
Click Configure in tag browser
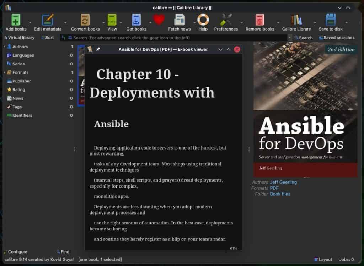[x=16, y=252]
